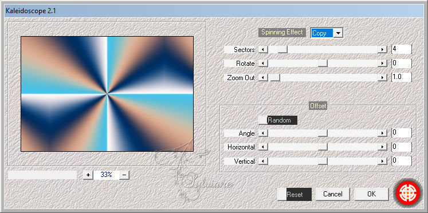
Task: Click the zoom out minus icon
Action: [124, 175]
